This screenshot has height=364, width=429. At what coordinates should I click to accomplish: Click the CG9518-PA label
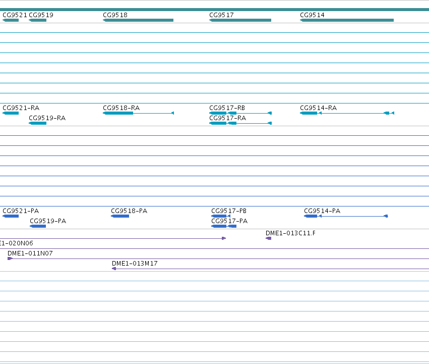click(x=129, y=211)
